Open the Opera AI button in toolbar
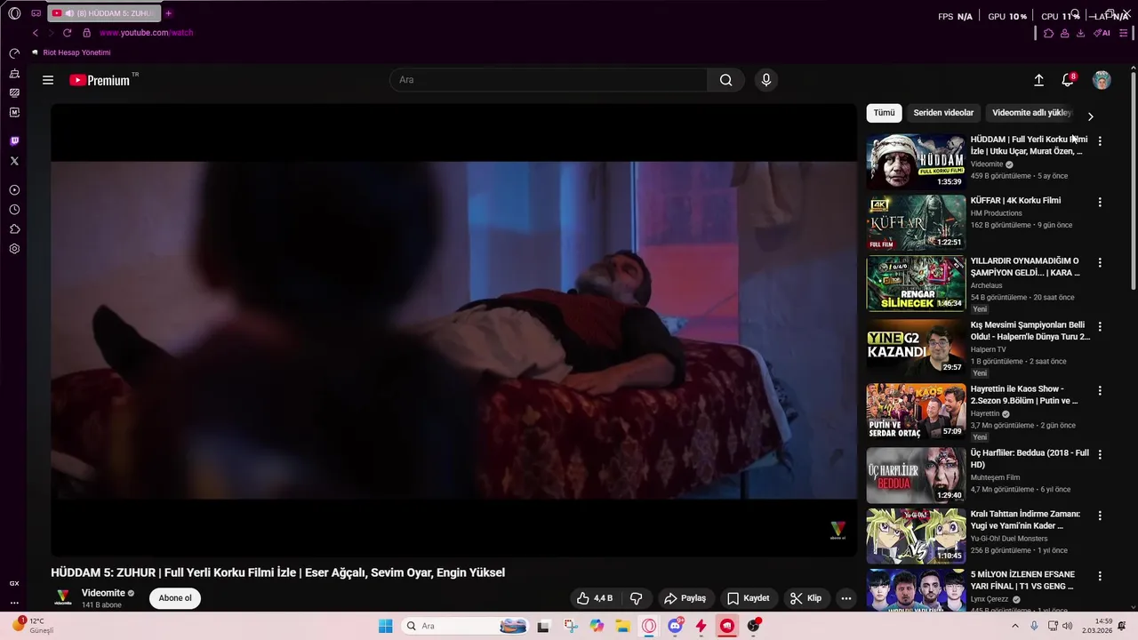Viewport: 1138px width, 640px height. (1102, 33)
